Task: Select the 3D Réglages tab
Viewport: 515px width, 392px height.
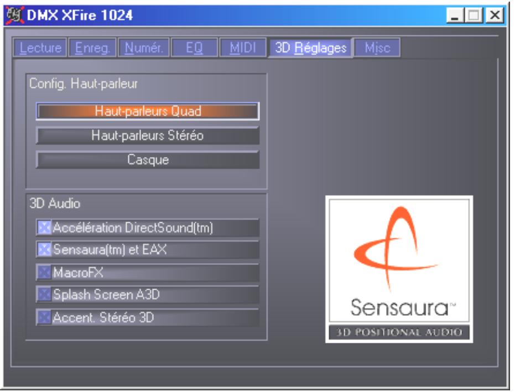Action: 310,48
